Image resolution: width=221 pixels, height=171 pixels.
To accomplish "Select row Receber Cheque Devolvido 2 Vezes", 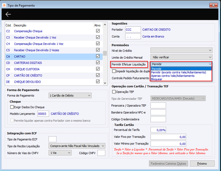I will [x=54, y=50].
